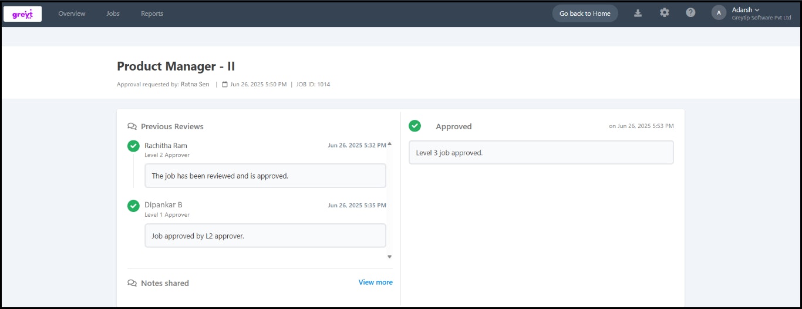The width and height of the screenshot is (802, 309).
Task: Open the Overview menu item
Action: click(72, 14)
